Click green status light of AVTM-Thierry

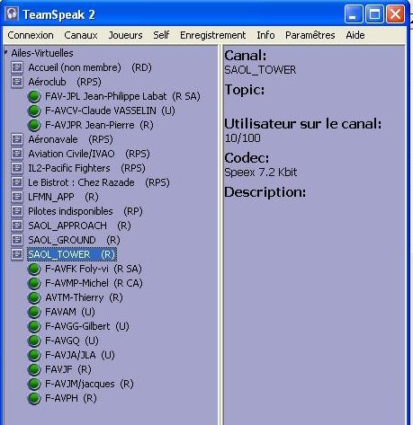(34, 297)
